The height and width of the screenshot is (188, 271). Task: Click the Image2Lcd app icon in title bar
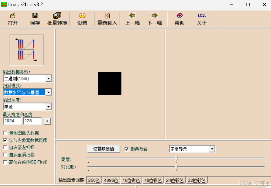click(x=4, y=4)
